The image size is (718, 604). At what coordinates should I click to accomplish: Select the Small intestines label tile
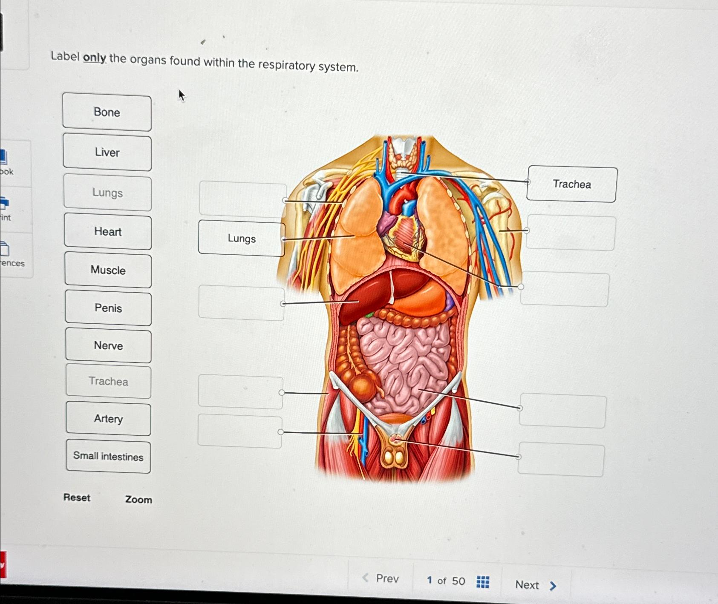(109, 456)
